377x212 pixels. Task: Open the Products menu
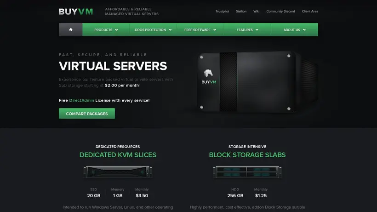(106, 29)
